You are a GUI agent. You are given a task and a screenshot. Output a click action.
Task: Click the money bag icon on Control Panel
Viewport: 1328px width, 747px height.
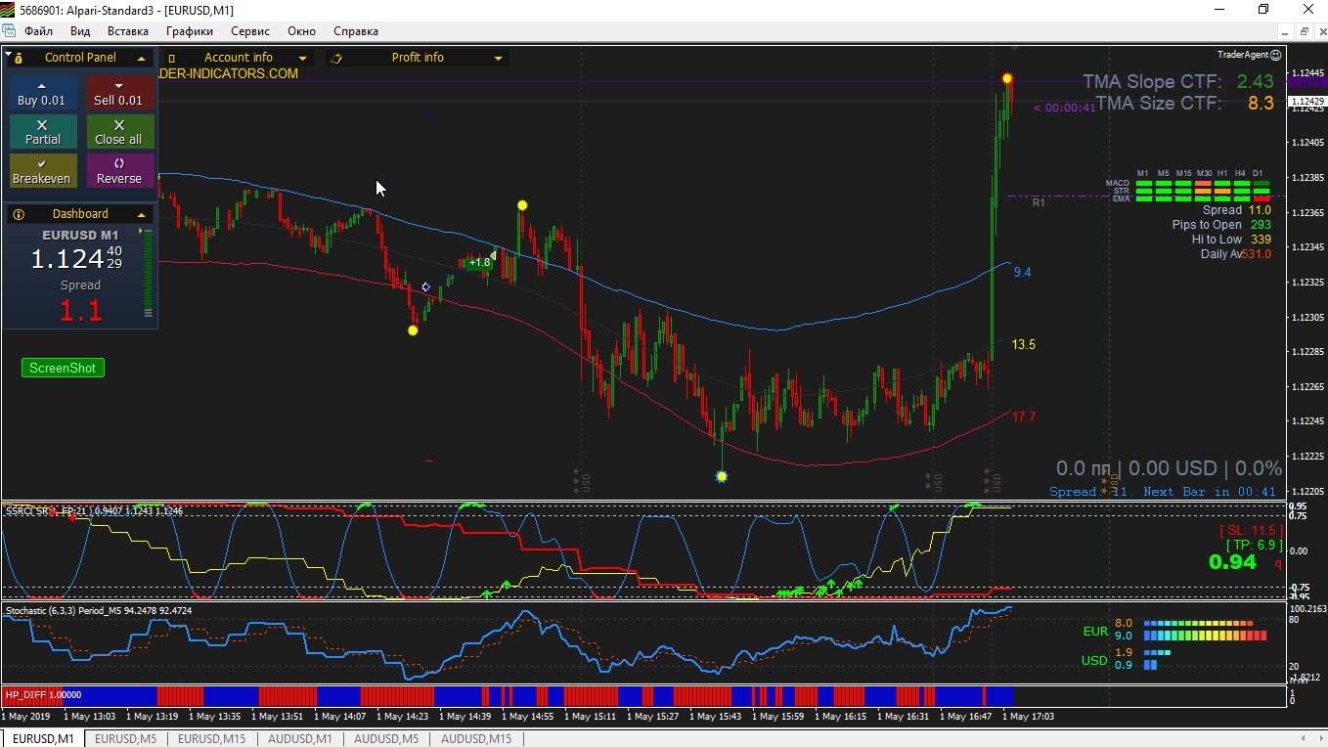pyautogui.click(x=19, y=58)
